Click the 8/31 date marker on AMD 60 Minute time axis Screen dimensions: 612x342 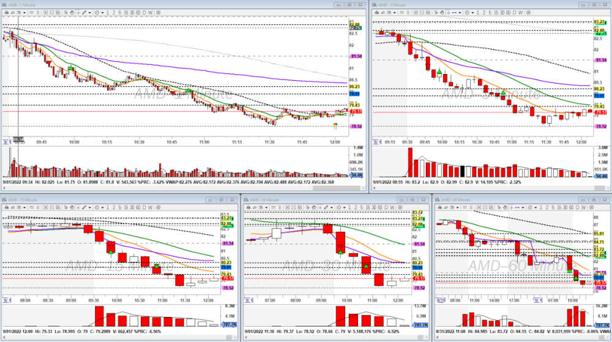point(441,300)
